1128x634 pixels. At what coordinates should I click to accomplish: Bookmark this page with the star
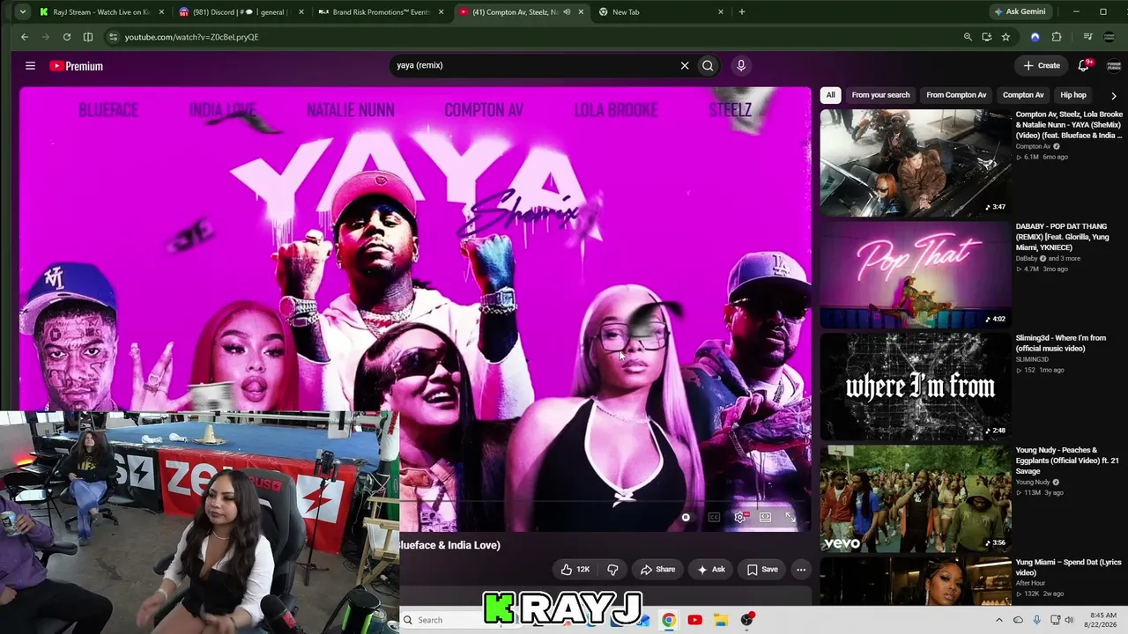point(1006,37)
